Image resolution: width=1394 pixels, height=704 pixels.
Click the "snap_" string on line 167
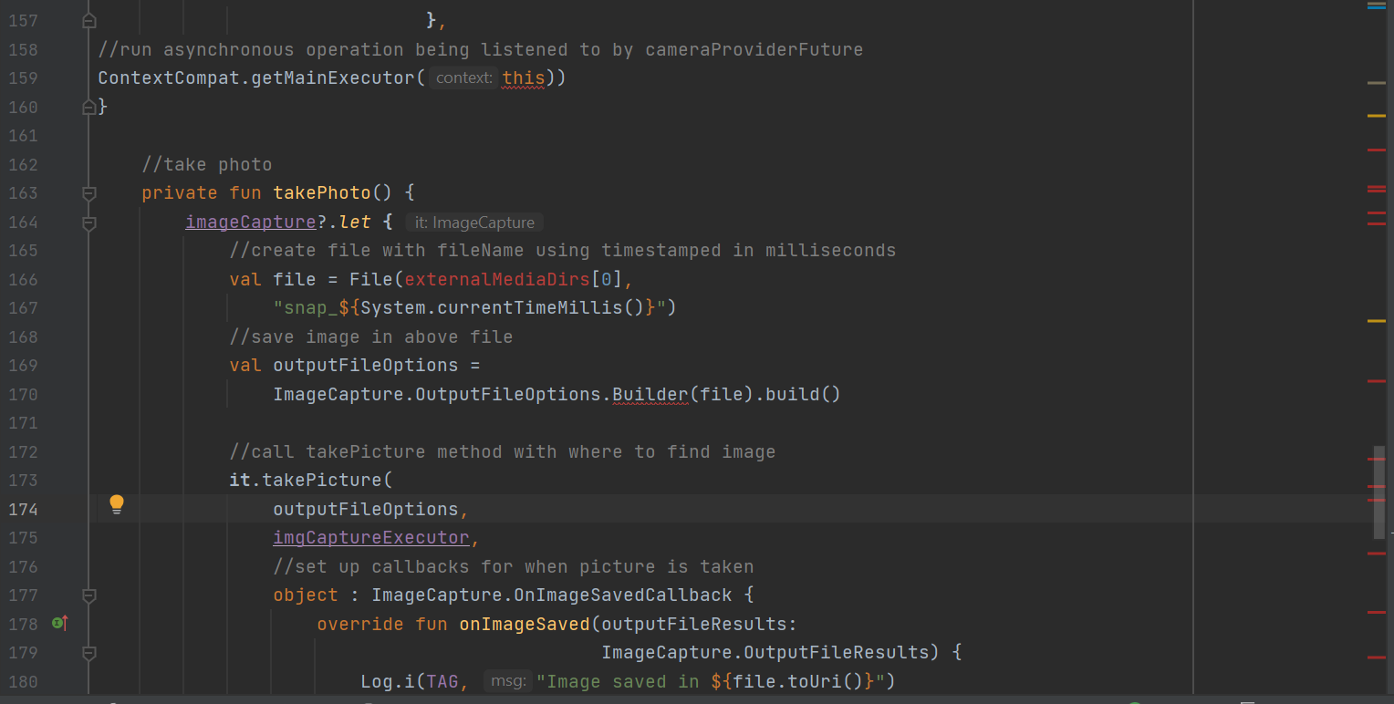click(306, 307)
